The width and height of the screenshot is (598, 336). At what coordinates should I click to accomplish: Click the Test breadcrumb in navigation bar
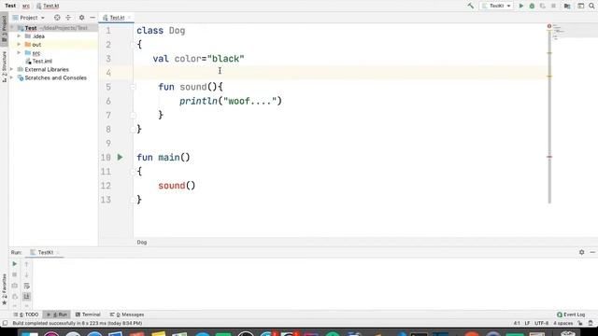10,6
